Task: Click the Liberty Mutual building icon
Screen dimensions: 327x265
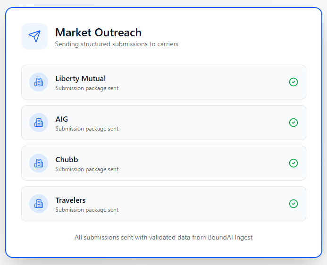Action: 39,82
